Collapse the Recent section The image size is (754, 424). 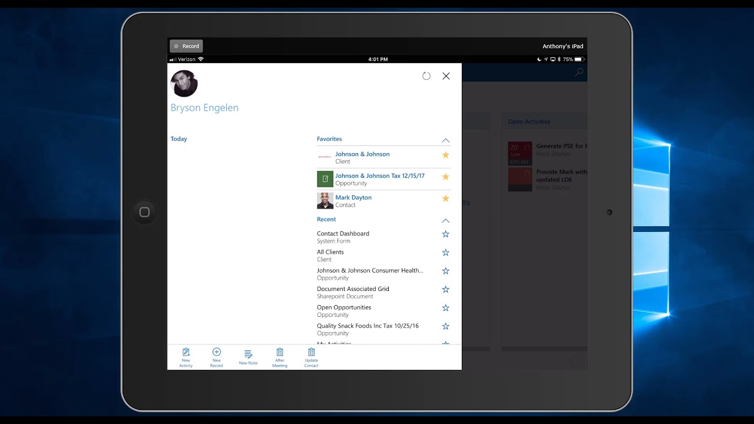click(446, 220)
